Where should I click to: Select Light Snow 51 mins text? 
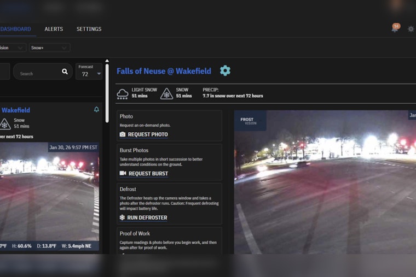[145, 93]
